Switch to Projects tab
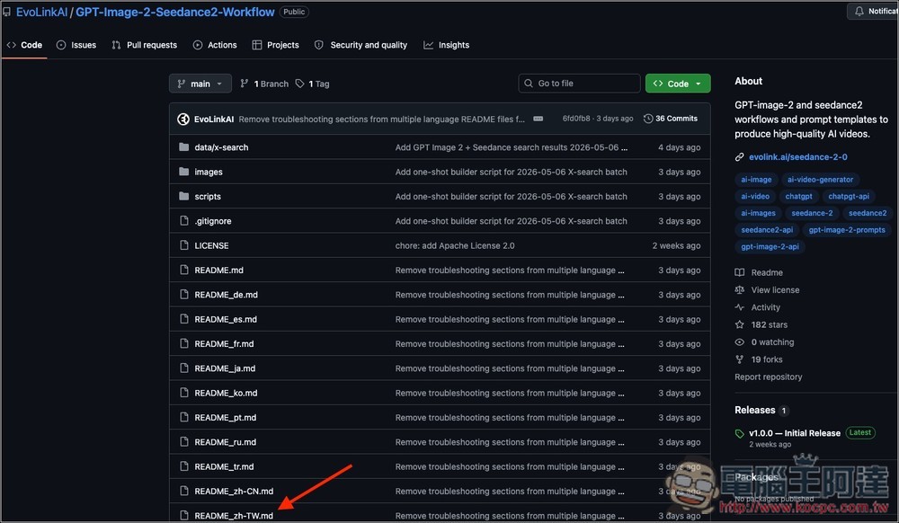The width and height of the screenshot is (899, 523). tap(276, 45)
